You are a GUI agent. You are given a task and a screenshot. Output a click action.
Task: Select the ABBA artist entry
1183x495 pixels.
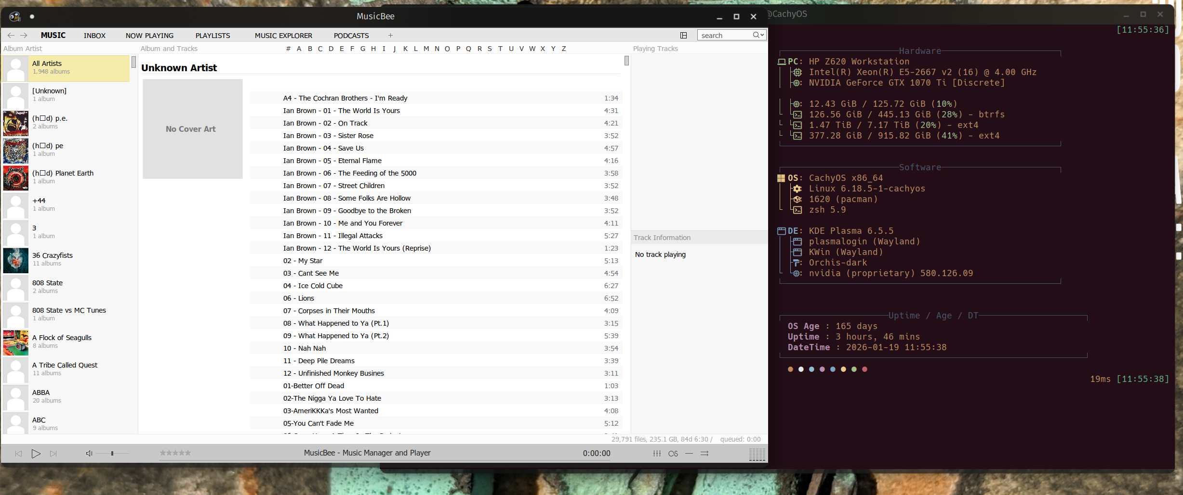[66, 397]
